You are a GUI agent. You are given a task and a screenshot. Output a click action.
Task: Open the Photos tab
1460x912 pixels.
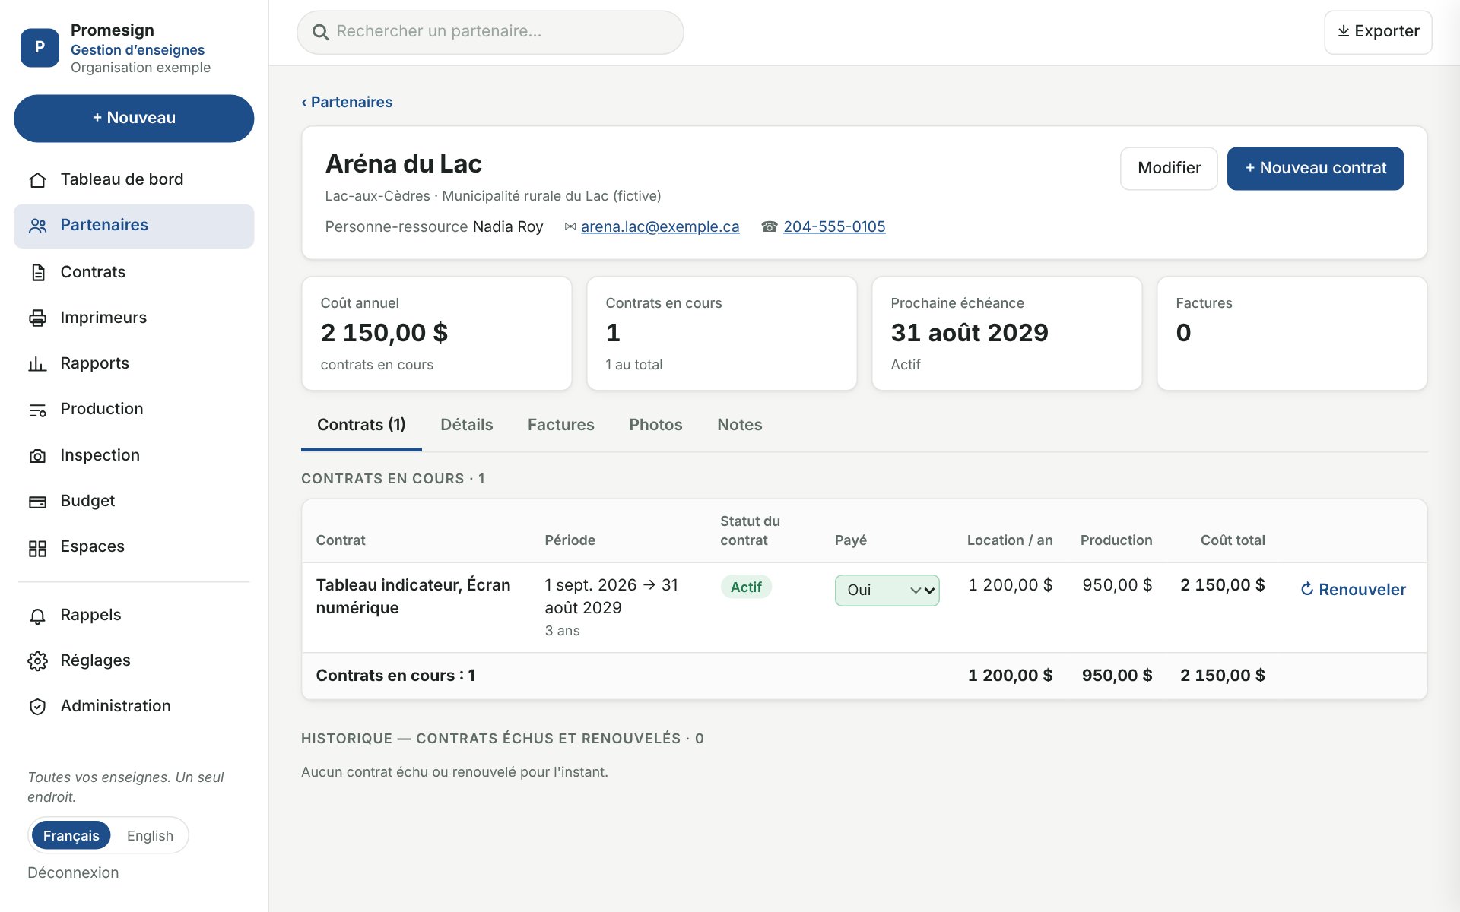click(655, 425)
